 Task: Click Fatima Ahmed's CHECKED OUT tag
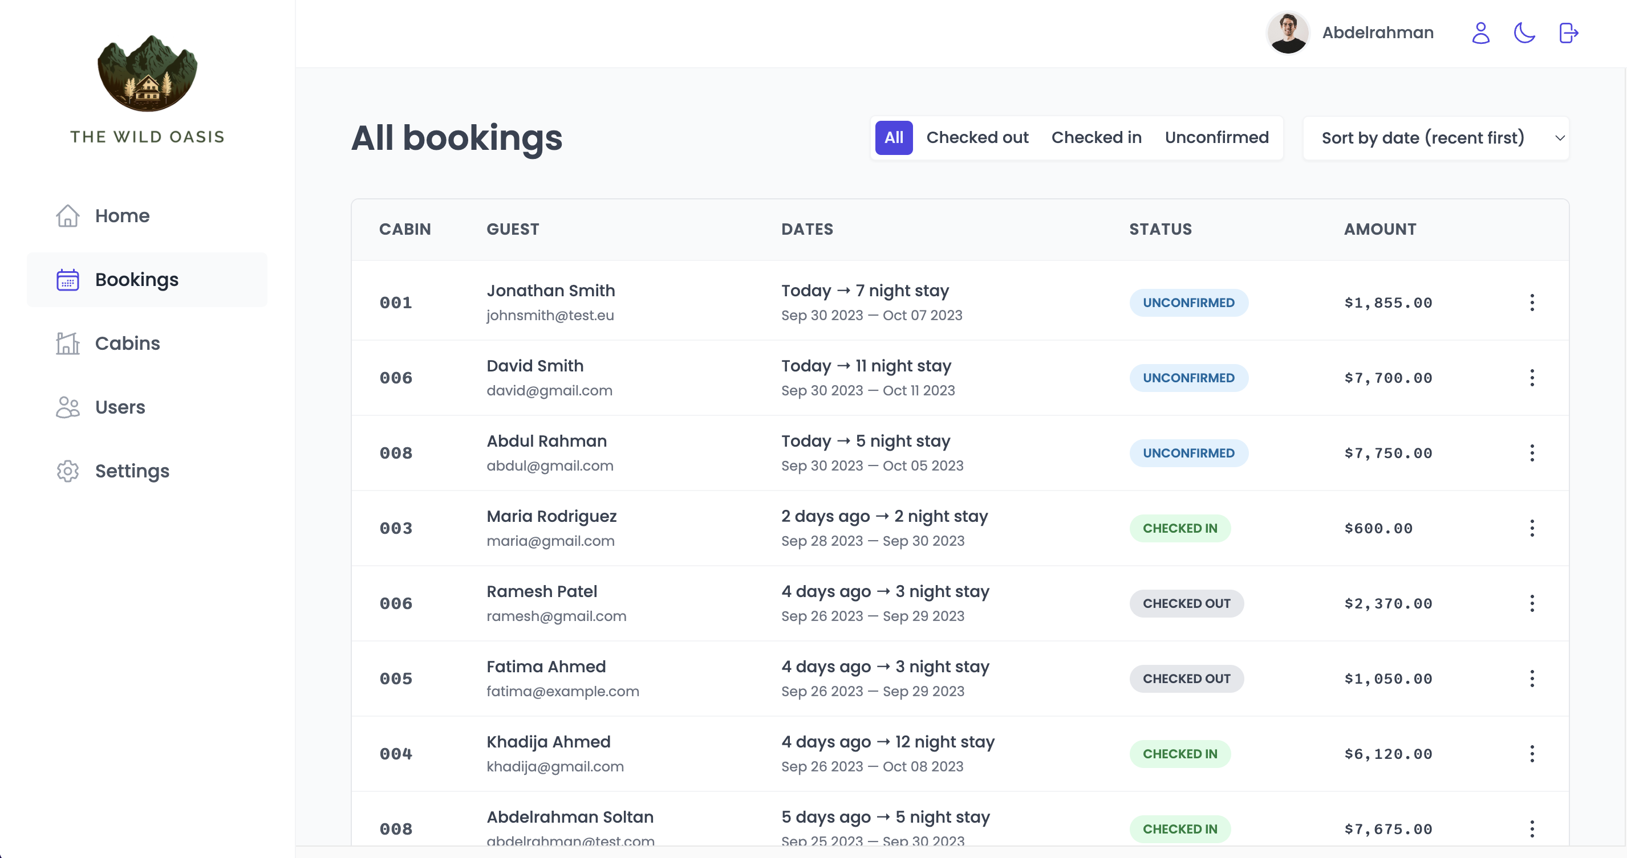click(1187, 679)
